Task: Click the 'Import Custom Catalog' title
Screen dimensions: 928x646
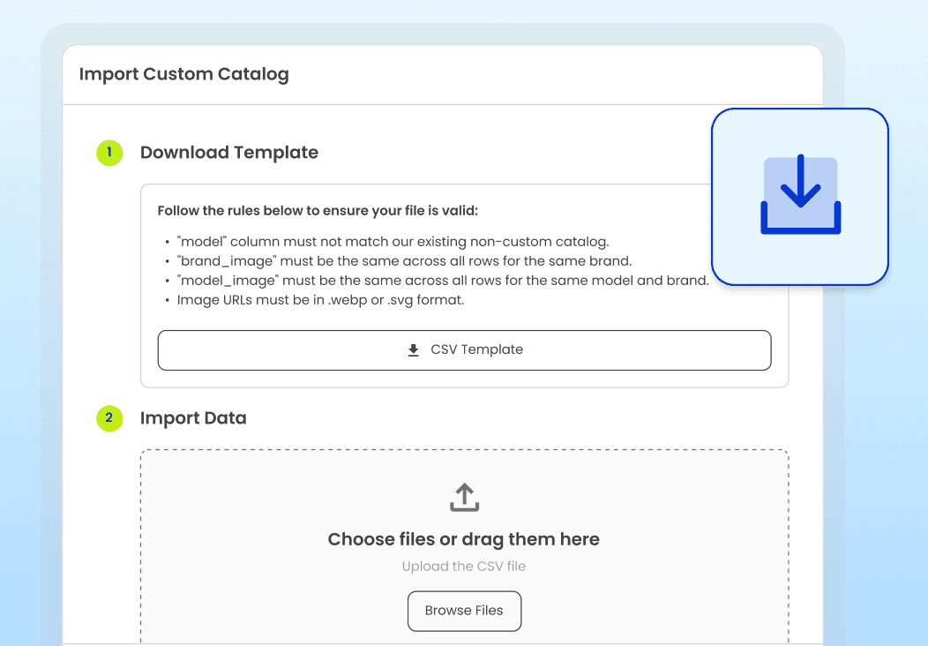Action: pyautogui.click(x=184, y=75)
